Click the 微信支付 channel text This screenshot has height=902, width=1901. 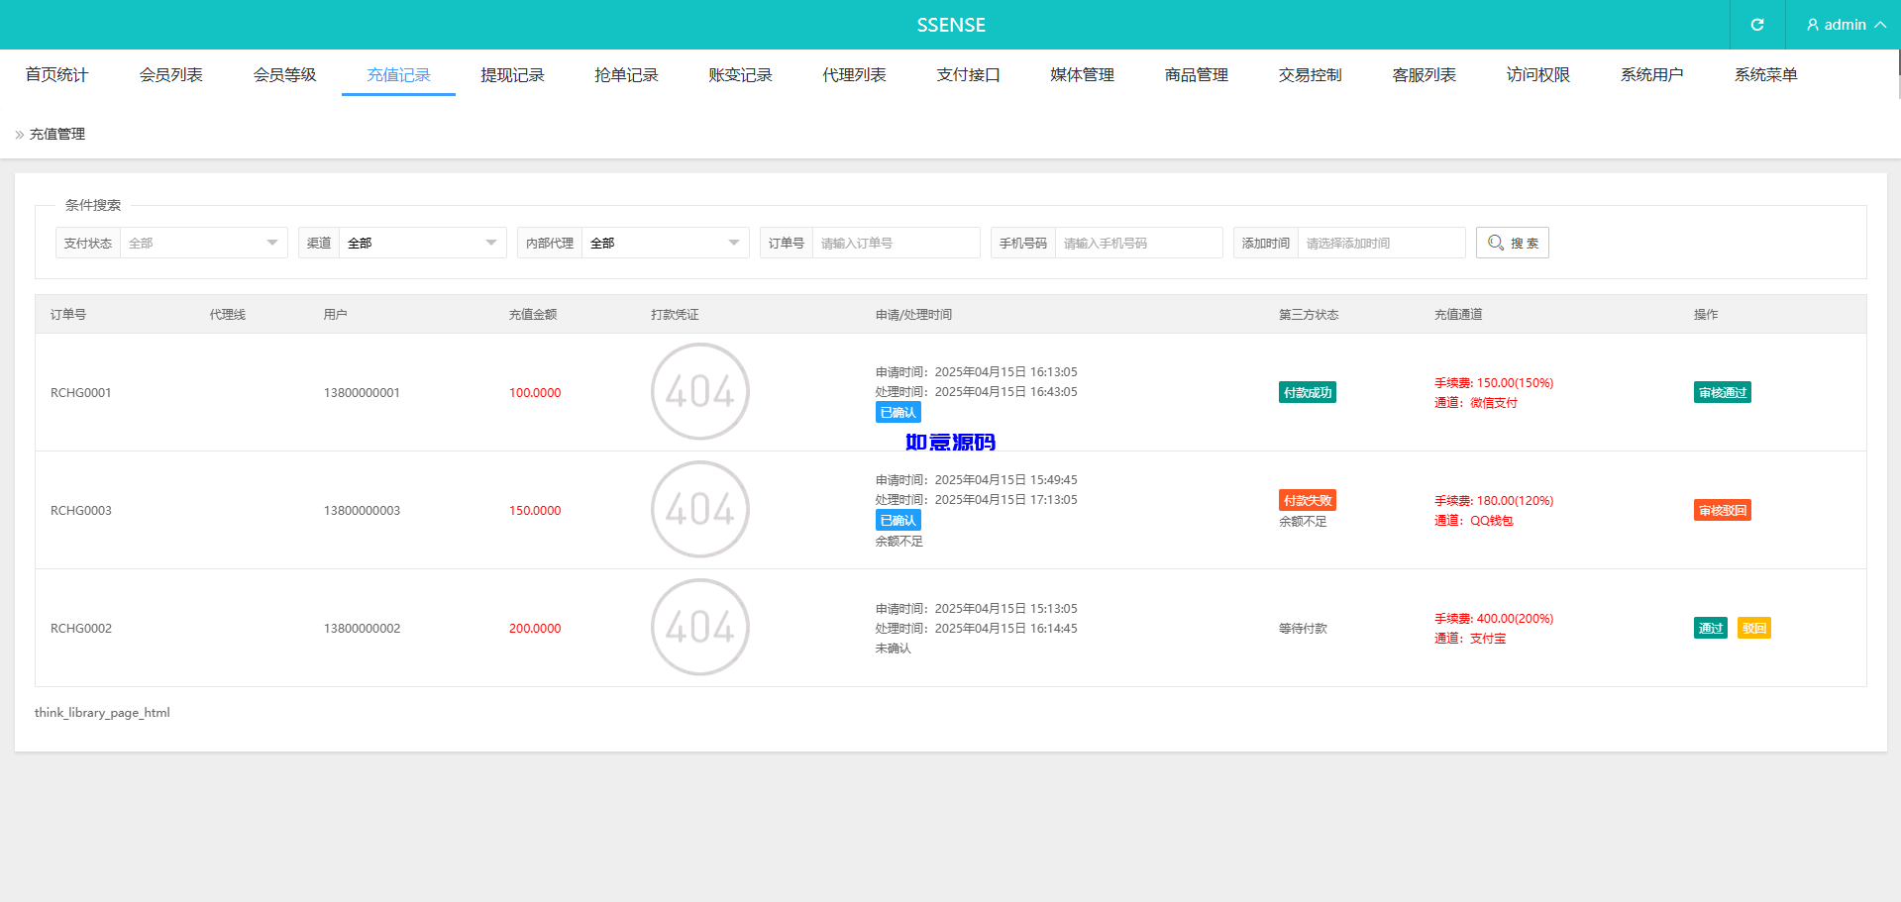[1494, 403]
